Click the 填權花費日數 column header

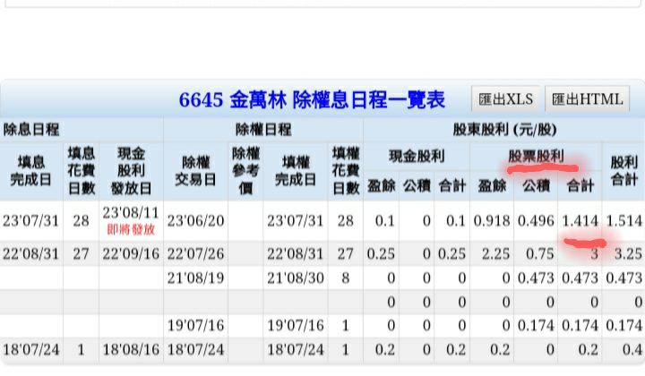[346, 171]
